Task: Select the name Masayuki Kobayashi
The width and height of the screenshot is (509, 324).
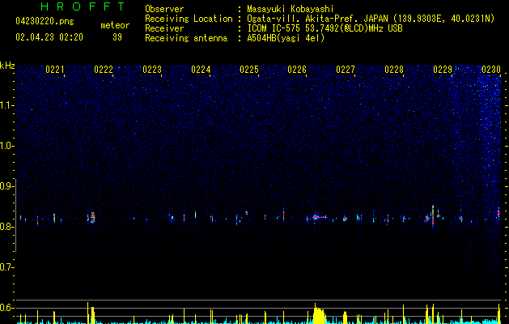Action: 291,9
